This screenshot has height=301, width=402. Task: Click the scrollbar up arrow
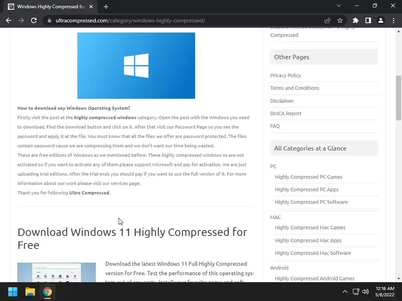[x=398, y=31]
